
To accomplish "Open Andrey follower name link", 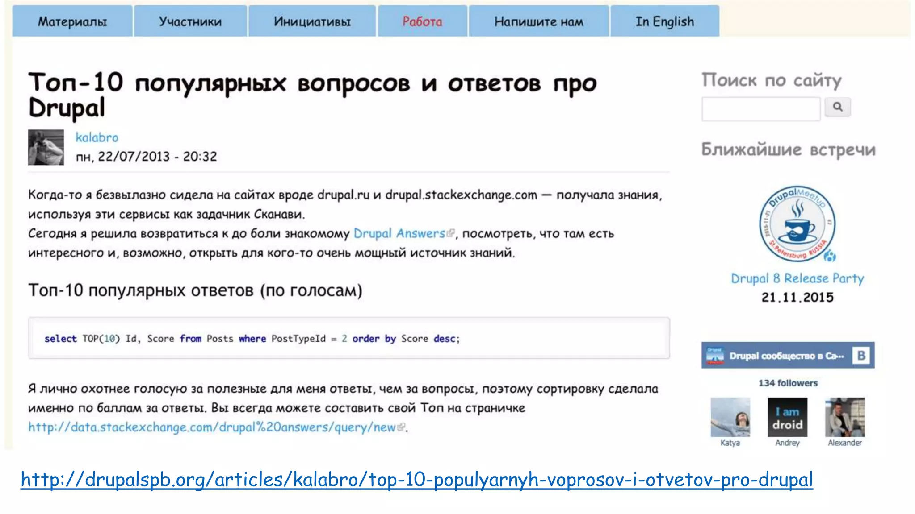I will [787, 443].
